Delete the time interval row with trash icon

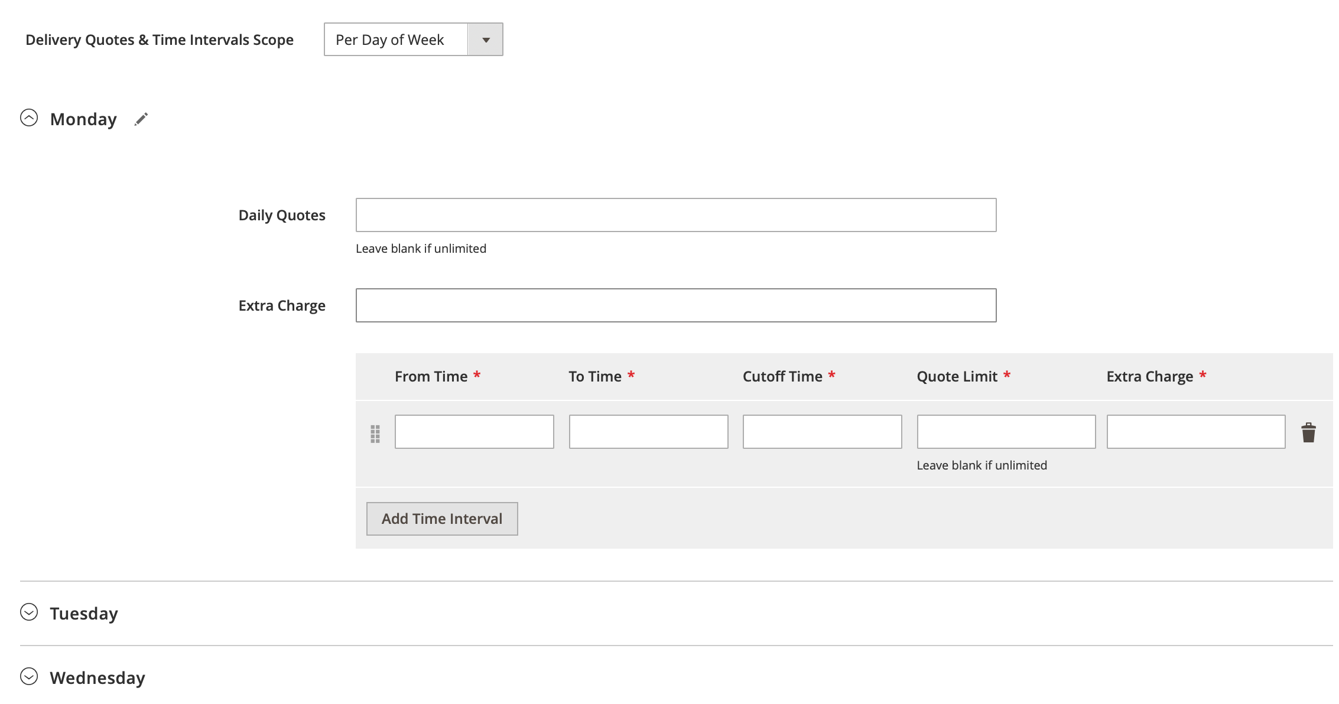coord(1308,432)
